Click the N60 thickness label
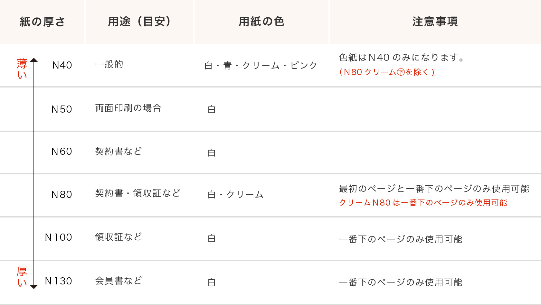Image resolution: width=541 pixels, height=305 pixels. click(x=62, y=152)
